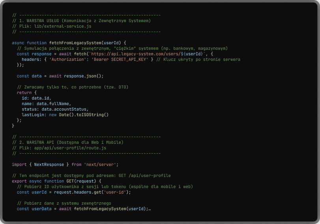The width and height of the screenshot is (320, 224).
Task: Click the export keyword
Action: [19, 181]
